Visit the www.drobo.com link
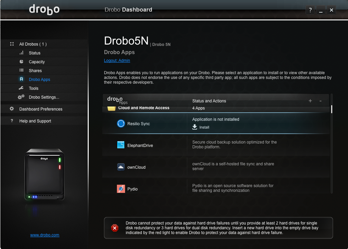Image resolution: width=348 pixels, height=249 pixels. tap(45, 235)
